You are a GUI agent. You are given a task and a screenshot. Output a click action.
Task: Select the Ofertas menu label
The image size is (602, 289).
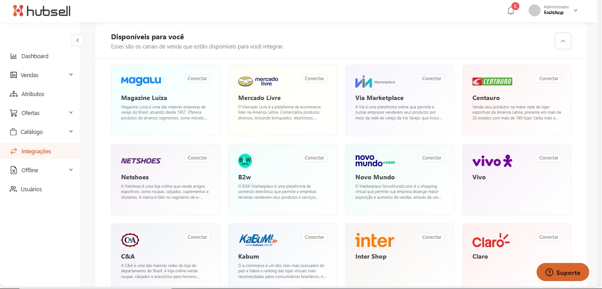tap(30, 113)
